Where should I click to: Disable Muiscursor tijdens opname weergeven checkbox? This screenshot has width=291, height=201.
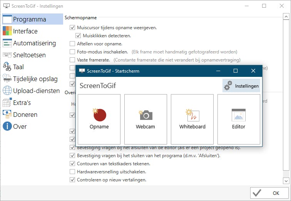coord(72,28)
